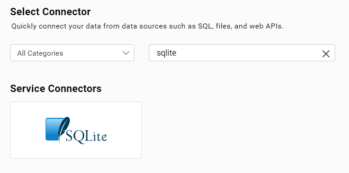Click the word 'Connectors' in section title
The width and height of the screenshot is (349, 173).
point(74,88)
